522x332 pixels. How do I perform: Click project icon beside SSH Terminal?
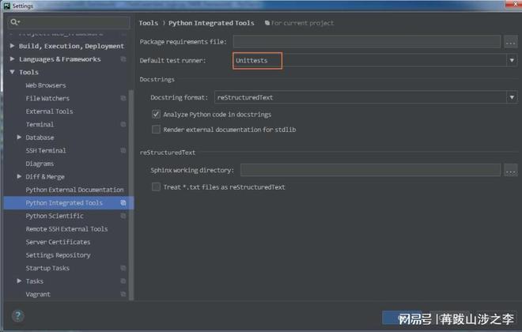pos(123,150)
